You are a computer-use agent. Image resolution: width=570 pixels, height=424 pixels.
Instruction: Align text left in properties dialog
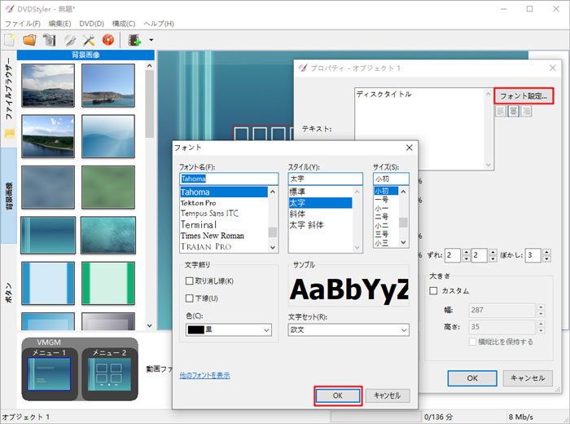pyautogui.click(x=501, y=111)
